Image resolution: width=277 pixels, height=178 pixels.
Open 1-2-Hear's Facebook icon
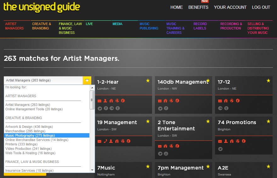pos(106,108)
